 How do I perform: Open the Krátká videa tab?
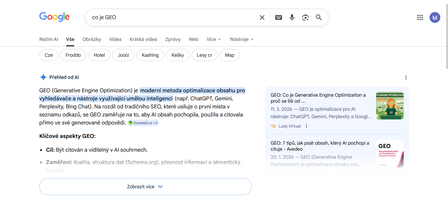click(x=144, y=39)
